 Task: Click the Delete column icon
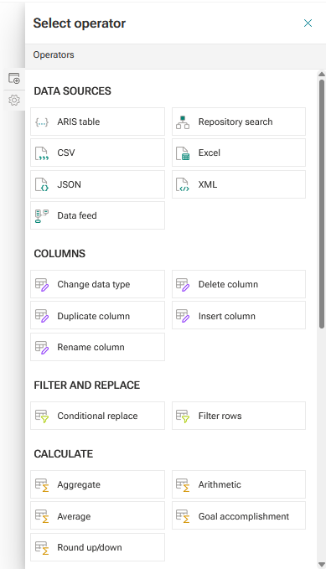183,285
